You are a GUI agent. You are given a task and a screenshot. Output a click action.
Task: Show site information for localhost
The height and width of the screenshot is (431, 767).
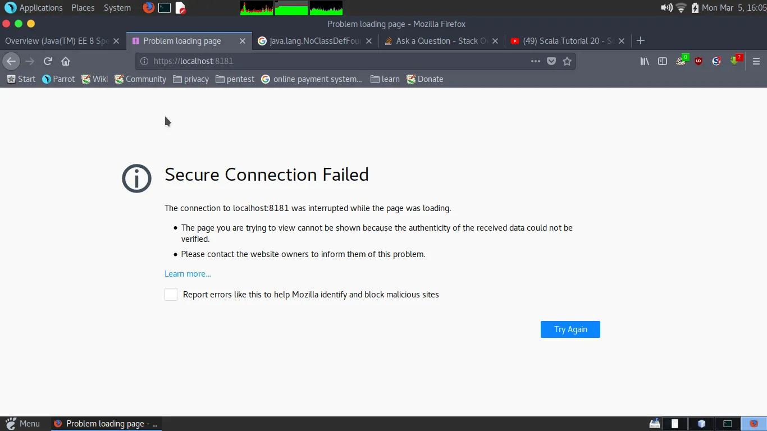[x=144, y=61]
